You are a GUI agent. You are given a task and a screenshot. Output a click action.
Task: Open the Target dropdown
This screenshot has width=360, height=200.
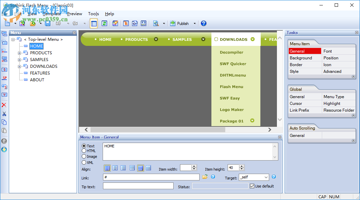coord(266,177)
